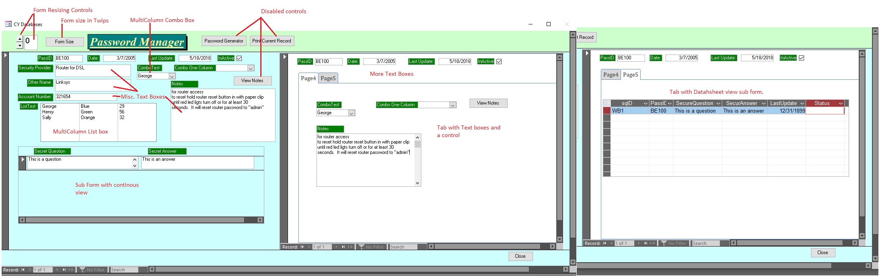The height and width of the screenshot is (277, 880).
Task: Go to first record in bottom-left navigation bar
Action: (23, 270)
